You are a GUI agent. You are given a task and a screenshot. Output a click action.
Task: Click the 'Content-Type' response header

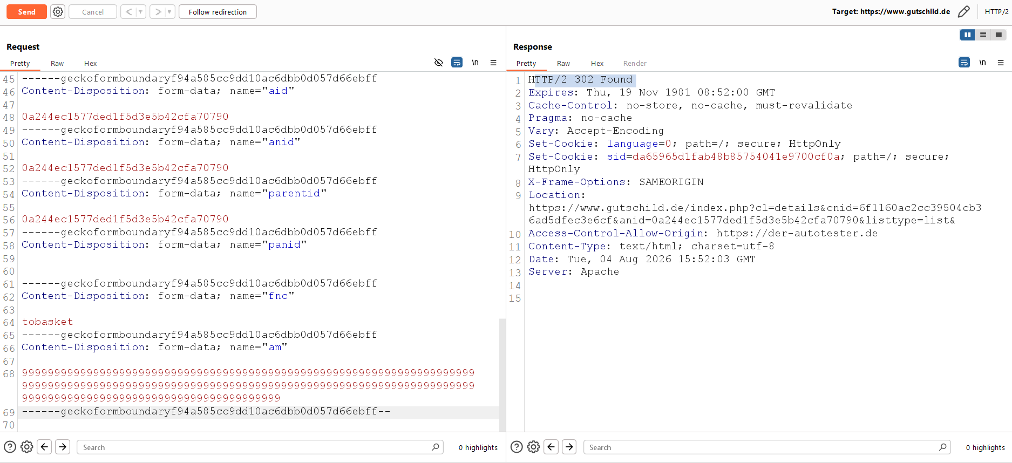pyautogui.click(x=567, y=246)
